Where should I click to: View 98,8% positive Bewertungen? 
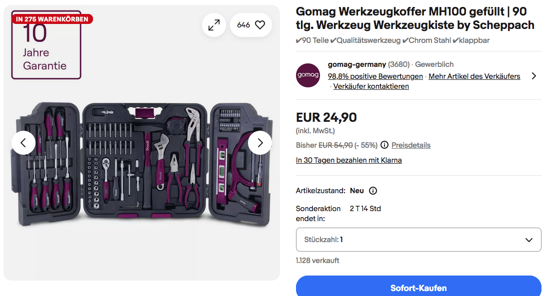(375, 76)
